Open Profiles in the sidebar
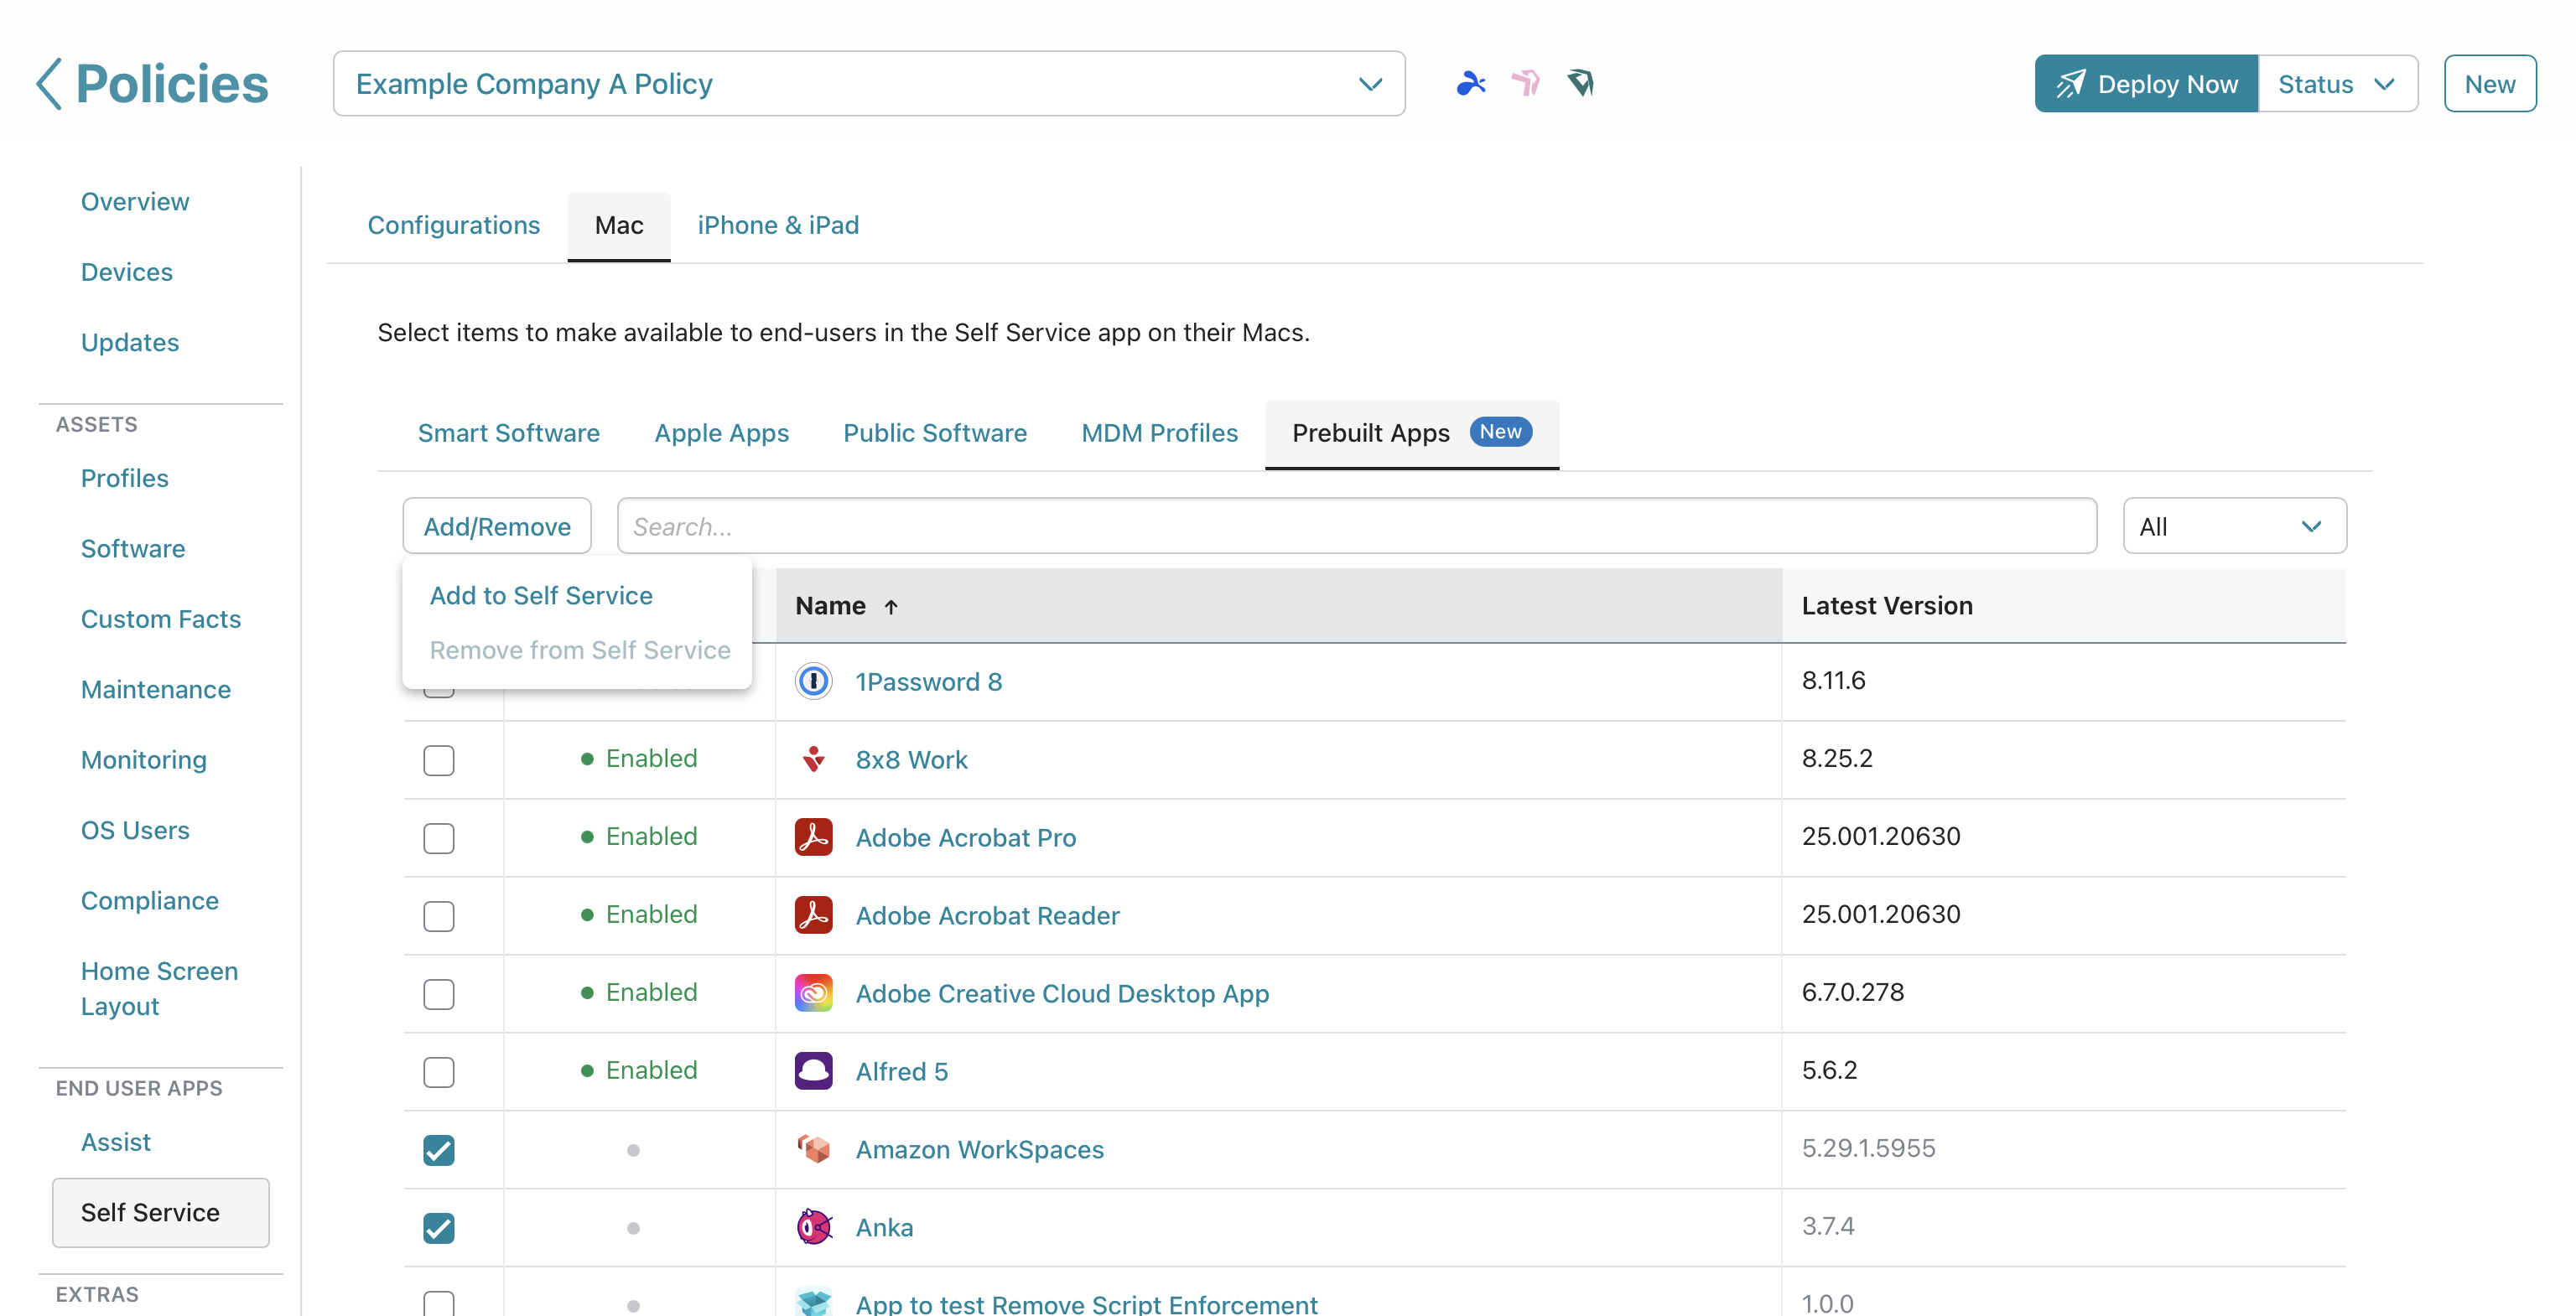Image resolution: width=2576 pixels, height=1316 pixels. tap(125, 479)
